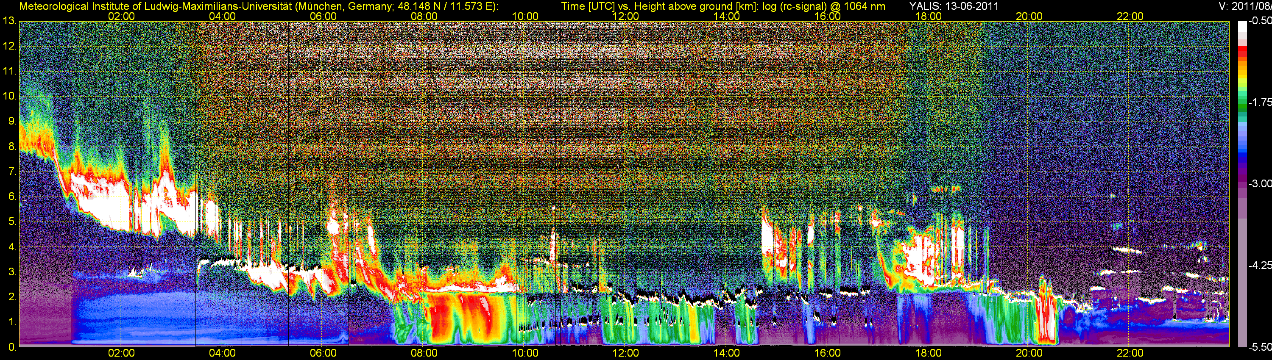Click the bottom axis '08:00' time label
This screenshot has width=1272, height=360.
tap(424, 353)
